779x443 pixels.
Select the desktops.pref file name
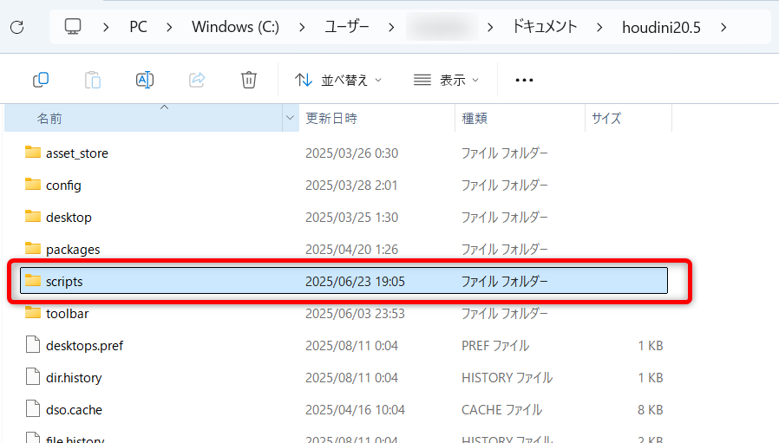[x=84, y=346]
